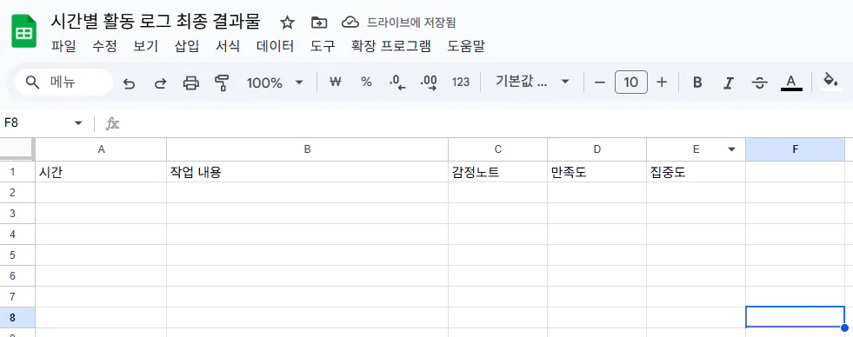The height and width of the screenshot is (337, 853).
Task: Open the 삽입 menu
Action: (x=187, y=46)
